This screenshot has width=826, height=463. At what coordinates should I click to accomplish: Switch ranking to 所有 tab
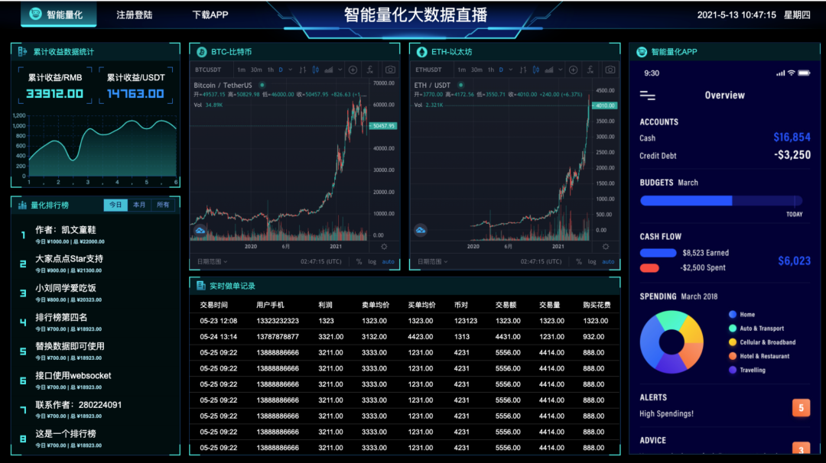(163, 205)
